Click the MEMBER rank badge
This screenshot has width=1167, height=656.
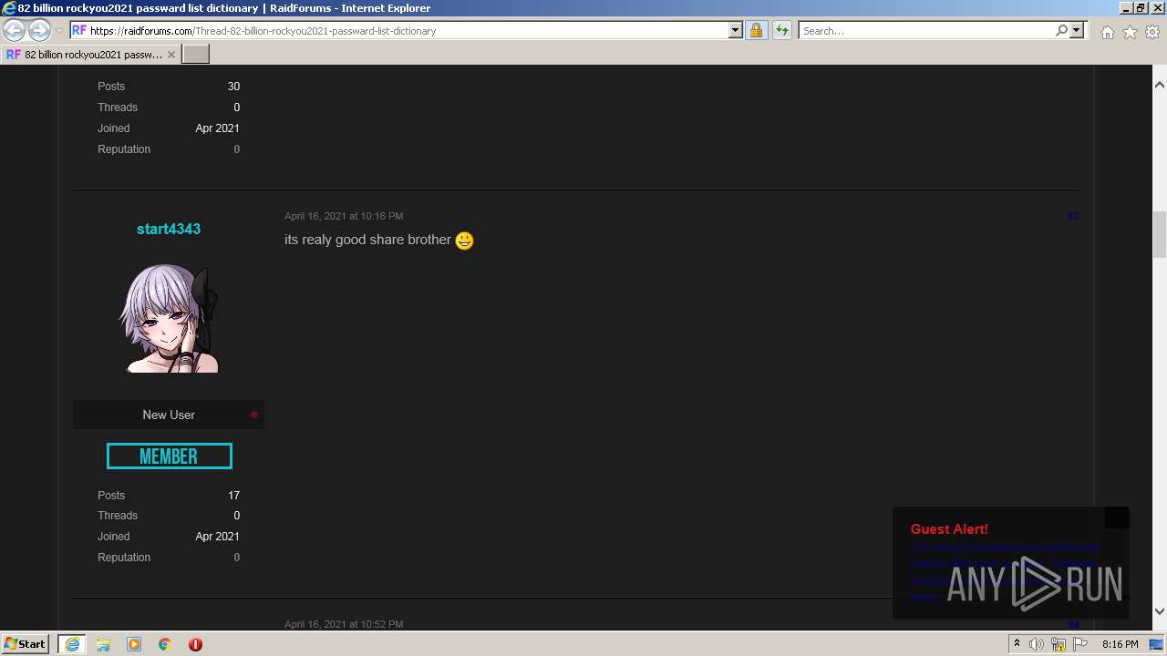coord(169,456)
